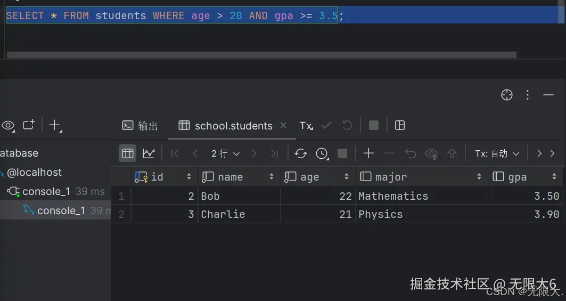This screenshot has width=566, height=301.
Task: Select age cell with value 22
Action: coord(318,196)
